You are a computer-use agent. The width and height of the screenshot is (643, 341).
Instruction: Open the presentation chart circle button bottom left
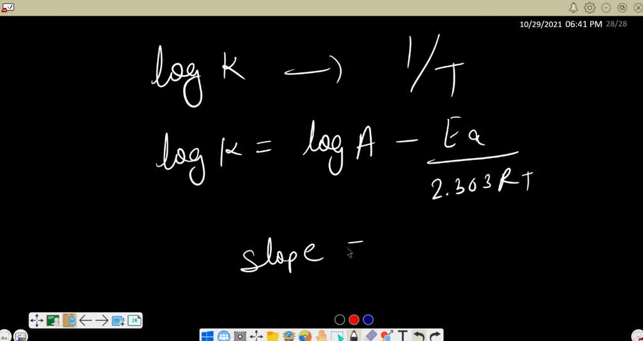(21, 336)
